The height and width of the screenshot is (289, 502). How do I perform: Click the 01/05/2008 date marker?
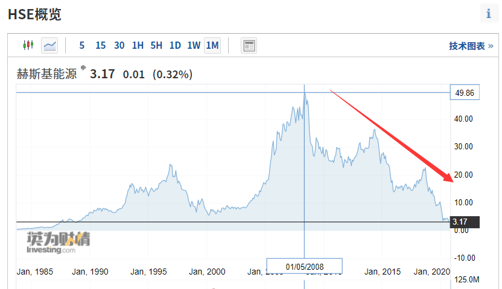click(x=305, y=266)
